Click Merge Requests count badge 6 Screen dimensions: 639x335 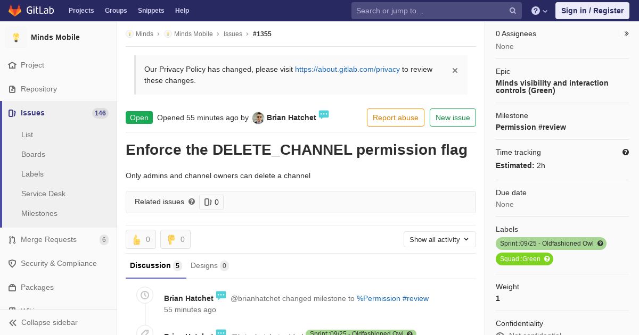[x=104, y=240]
